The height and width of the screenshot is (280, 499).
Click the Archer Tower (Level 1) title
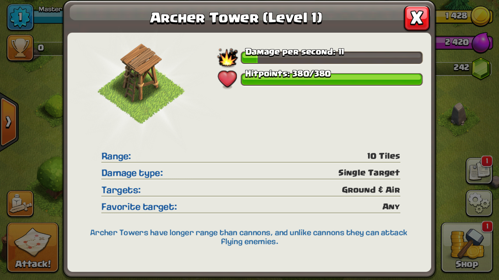236,17
